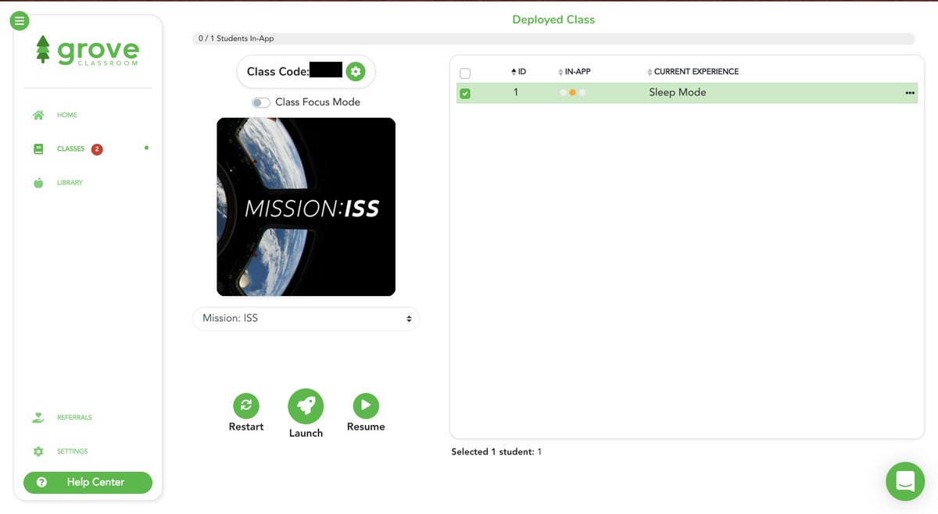938x514 pixels.
Task: Click the Mission: ISS thumbnail image
Action: pos(306,207)
